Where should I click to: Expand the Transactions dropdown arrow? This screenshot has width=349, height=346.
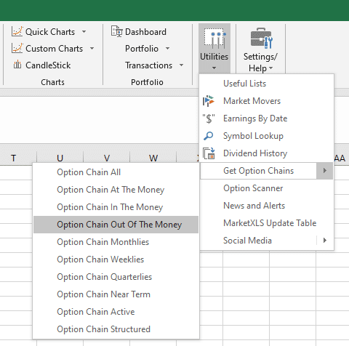pyautogui.click(x=181, y=65)
